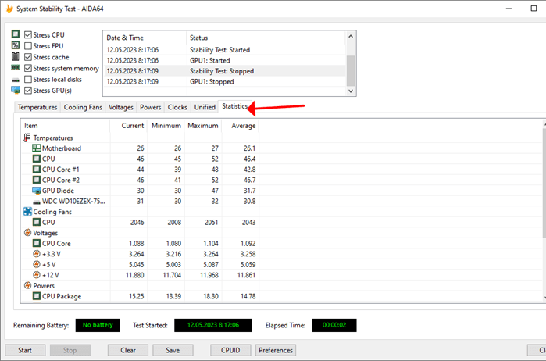Click the Cooling Fans fan icon
Screen dimensions: 546x361
pos(27,212)
